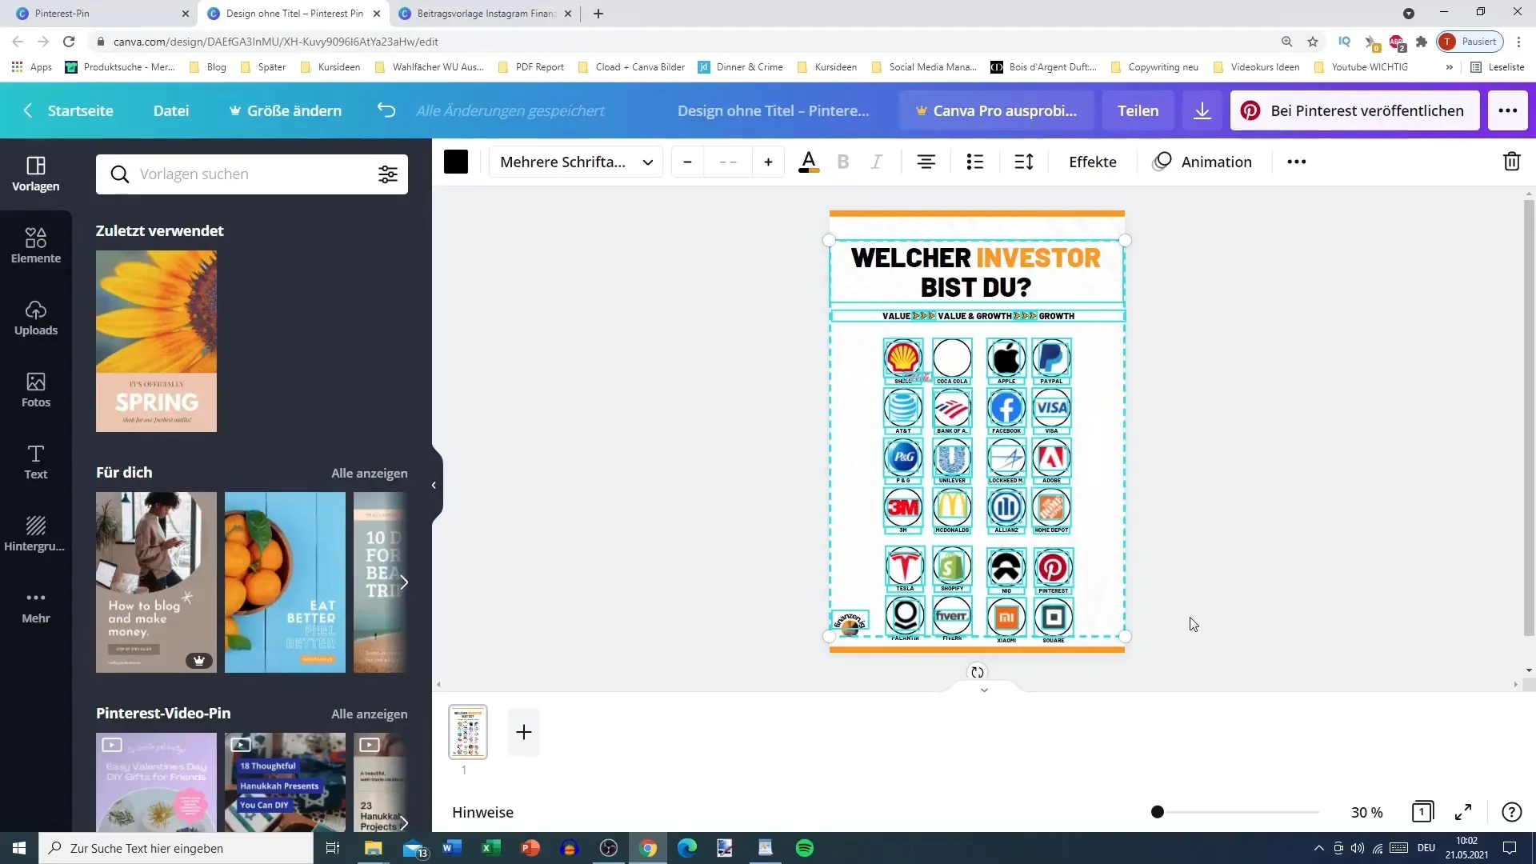The width and height of the screenshot is (1536, 864).
Task: Add a new page with plus button
Action: click(x=524, y=732)
